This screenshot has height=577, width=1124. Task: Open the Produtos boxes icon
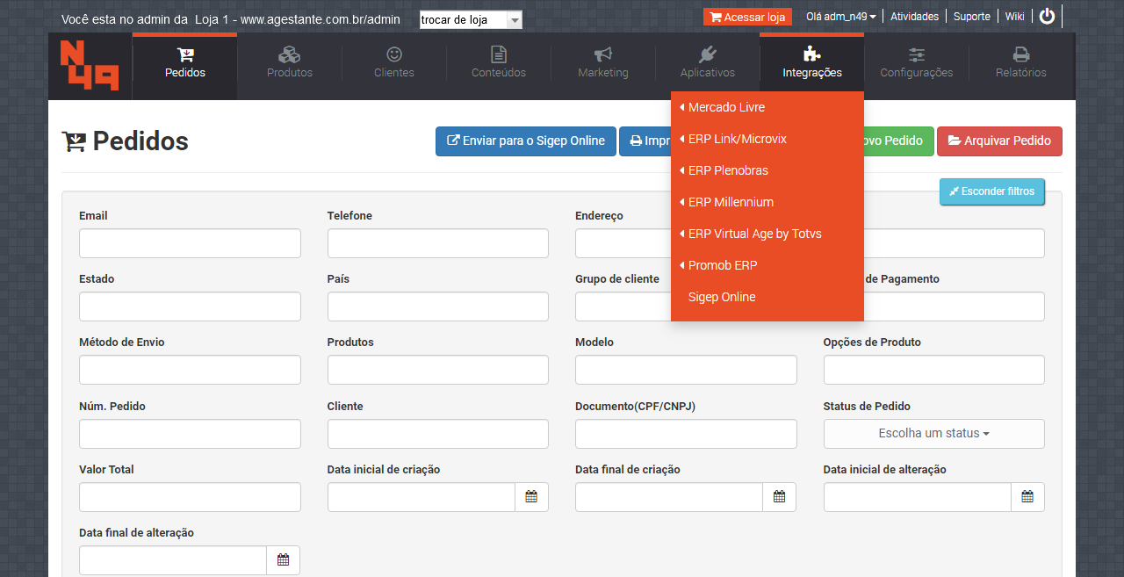coord(290,55)
